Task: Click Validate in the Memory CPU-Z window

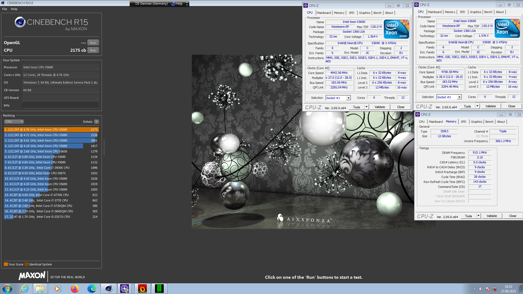Action: [492, 216]
